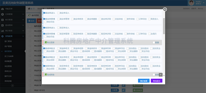
Task: Check 租赁单录入 permission checkbox
Action: click(x=58, y=28)
